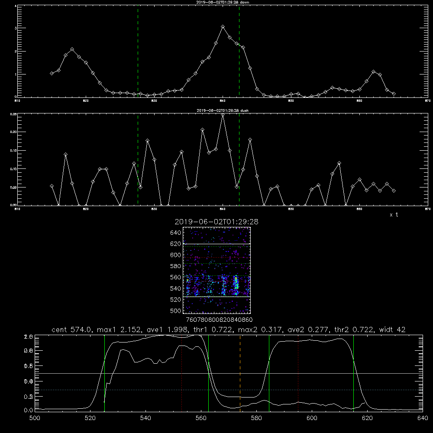This screenshot has width=433, height=433.
Task: Click the dotted horizontal line in bottom plot
Action: [229, 390]
